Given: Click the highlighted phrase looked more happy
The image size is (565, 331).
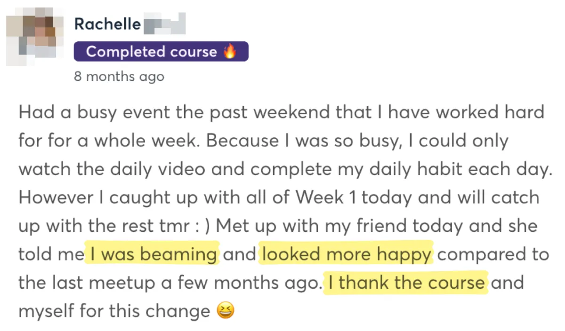Looking at the screenshot, I should click(x=346, y=254).
